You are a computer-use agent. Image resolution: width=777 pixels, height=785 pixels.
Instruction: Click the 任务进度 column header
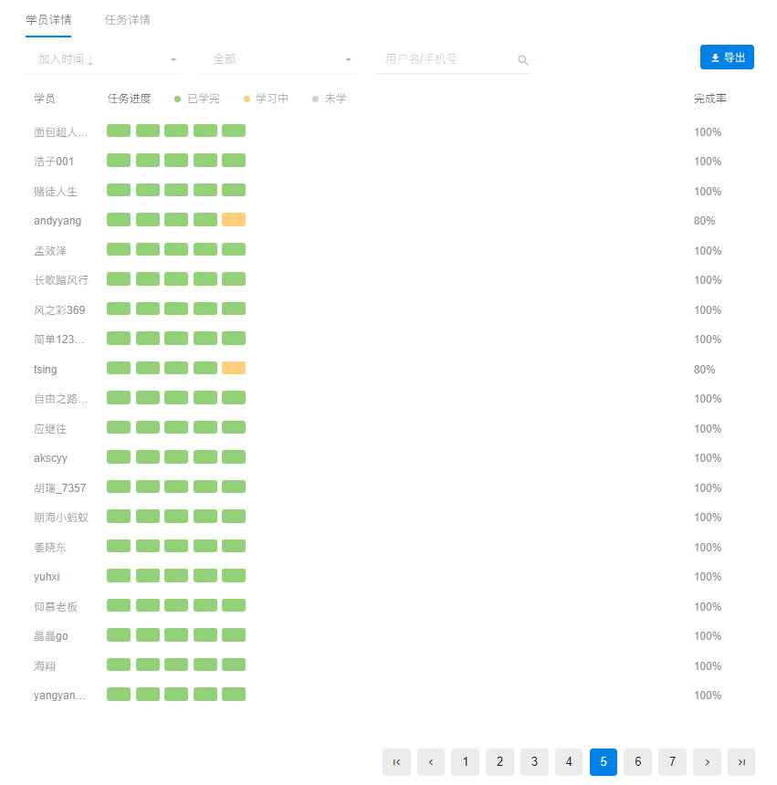[x=129, y=99]
